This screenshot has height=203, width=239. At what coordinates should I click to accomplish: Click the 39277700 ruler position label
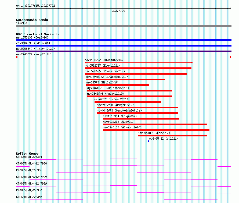pos(118,11)
